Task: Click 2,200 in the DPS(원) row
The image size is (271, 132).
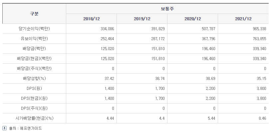Action: pos(211,89)
